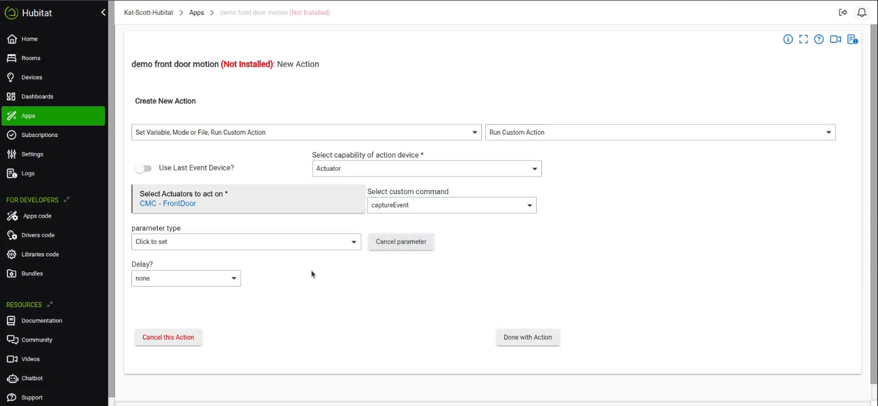Open Devices in sidebar menu
878x406 pixels.
click(53, 77)
